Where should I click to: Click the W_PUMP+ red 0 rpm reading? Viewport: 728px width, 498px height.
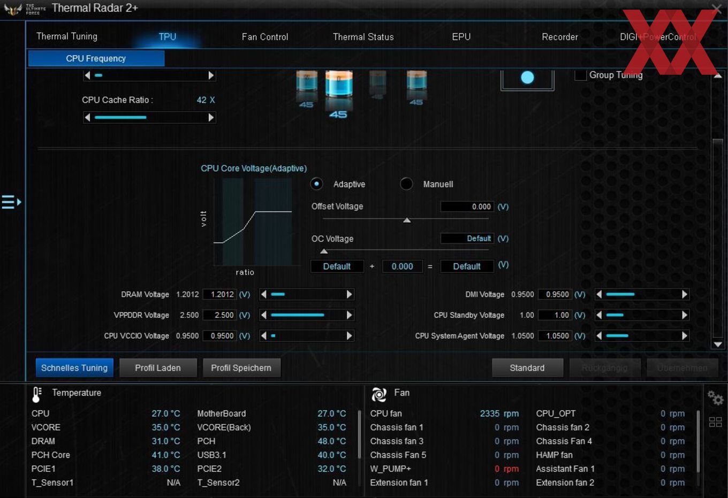[506, 469]
